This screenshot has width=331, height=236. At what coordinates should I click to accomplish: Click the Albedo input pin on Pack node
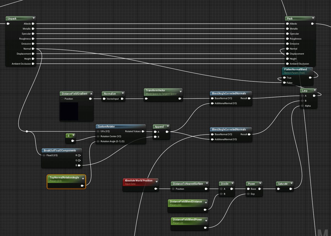pyautogui.click(x=287, y=24)
